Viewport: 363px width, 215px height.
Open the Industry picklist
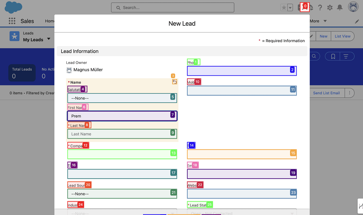122,212
